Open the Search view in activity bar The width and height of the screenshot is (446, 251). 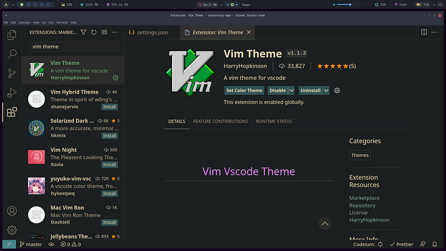coord(11,54)
